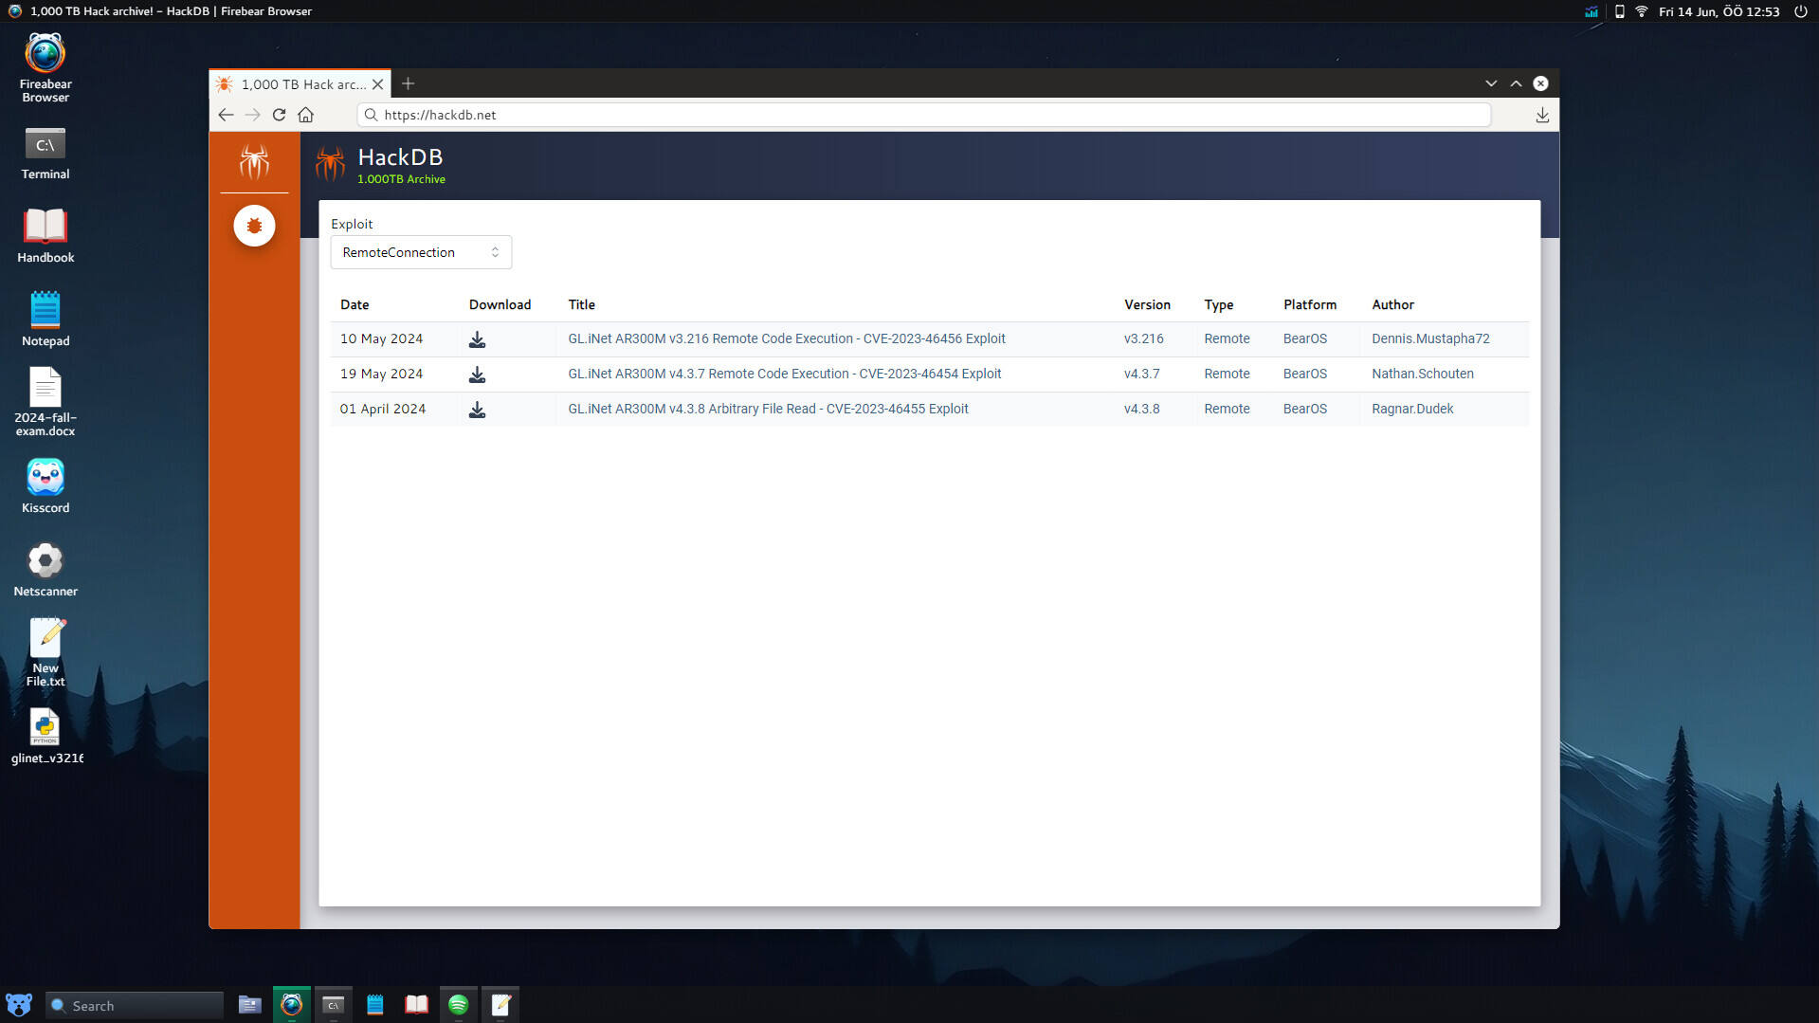Select the orange bug icon in the HackDB sidebar

pyautogui.click(x=253, y=226)
